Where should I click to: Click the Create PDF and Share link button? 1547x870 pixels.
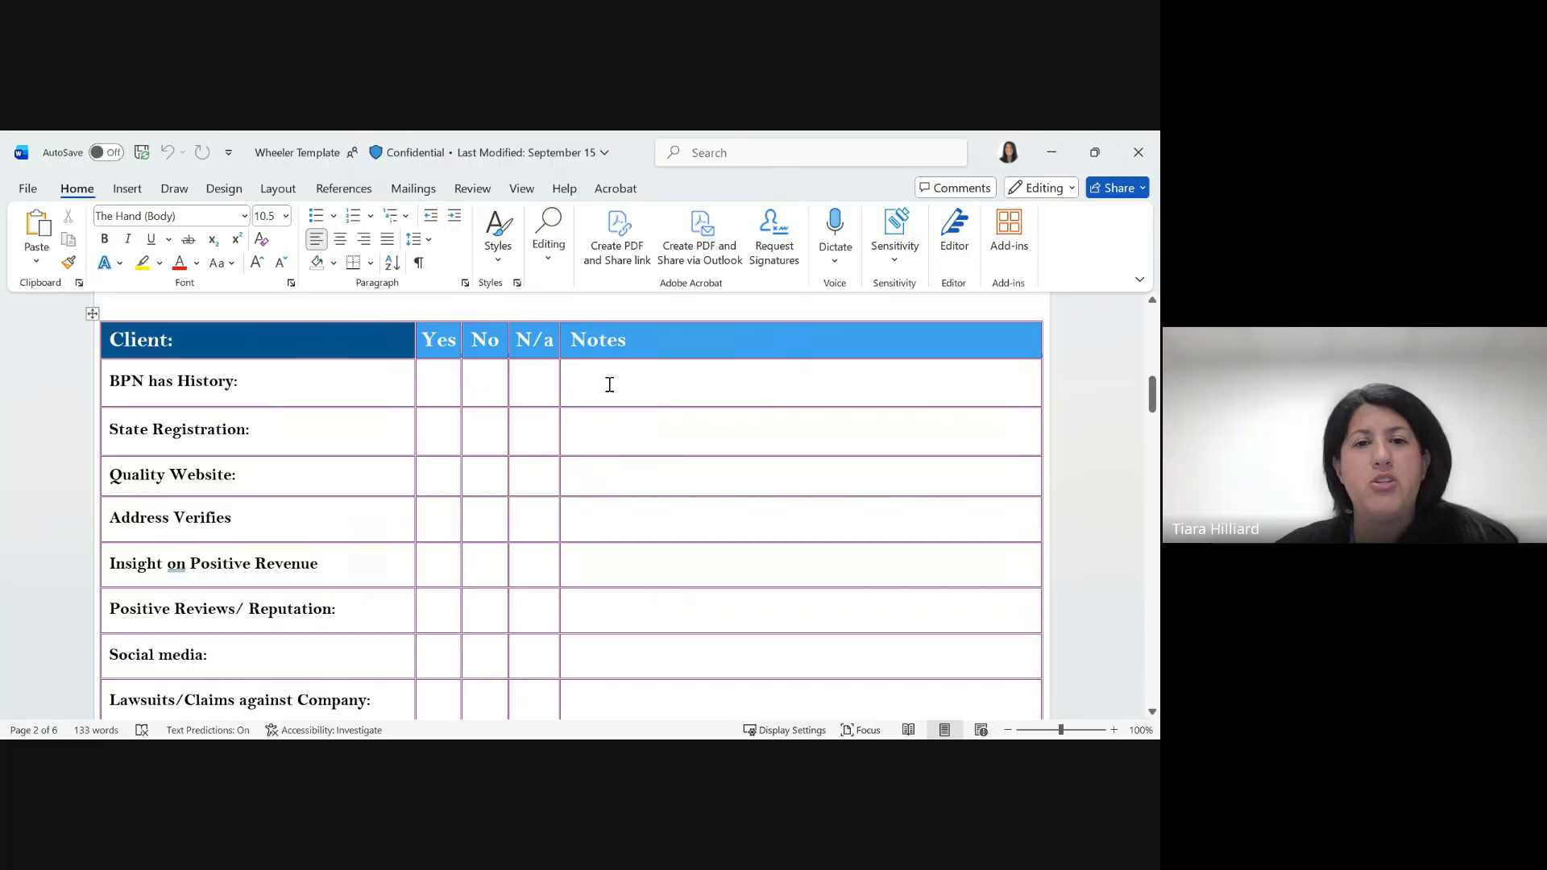click(x=616, y=236)
